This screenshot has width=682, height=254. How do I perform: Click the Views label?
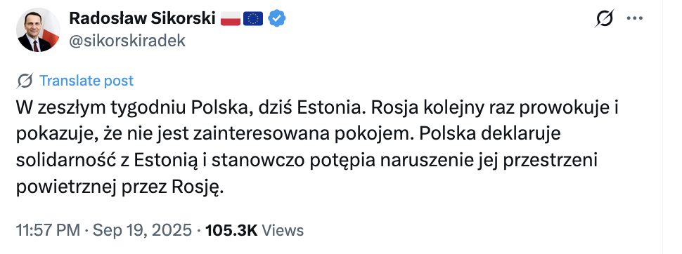(x=283, y=229)
